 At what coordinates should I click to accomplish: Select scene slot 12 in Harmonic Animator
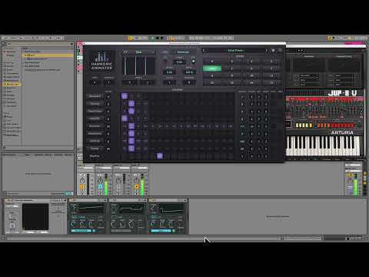click(x=212, y=82)
